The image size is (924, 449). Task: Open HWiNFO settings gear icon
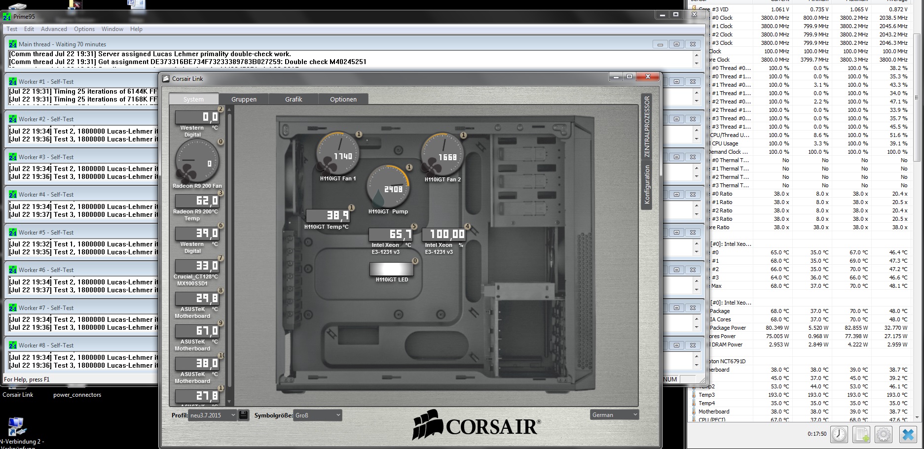click(x=884, y=434)
